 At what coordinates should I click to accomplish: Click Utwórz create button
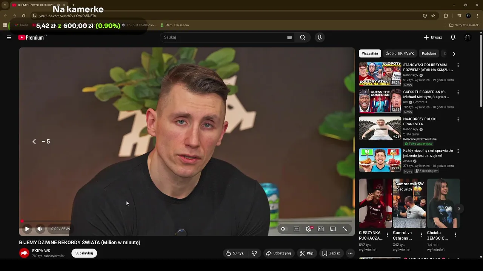point(433,37)
